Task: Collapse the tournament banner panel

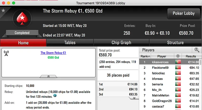Action: [48, 76]
